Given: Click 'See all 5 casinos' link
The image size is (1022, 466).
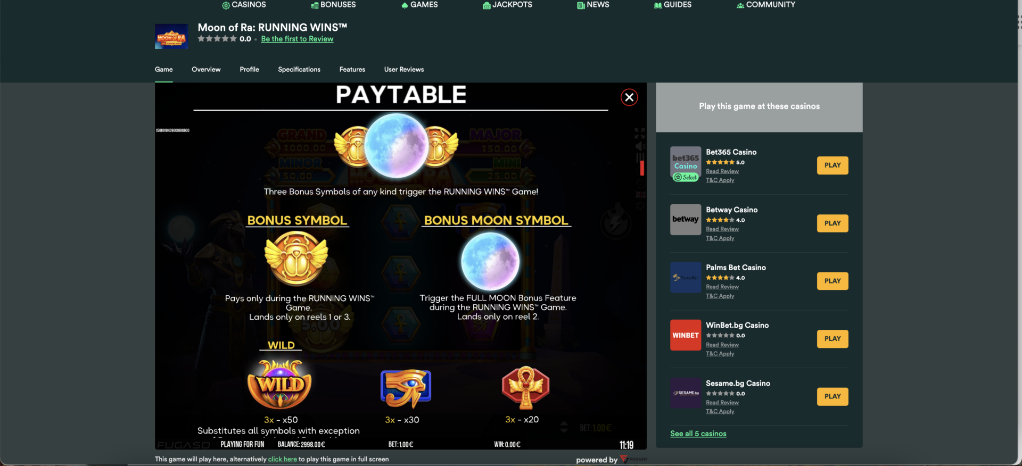Looking at the screenshot, I should tap(698, 434).
